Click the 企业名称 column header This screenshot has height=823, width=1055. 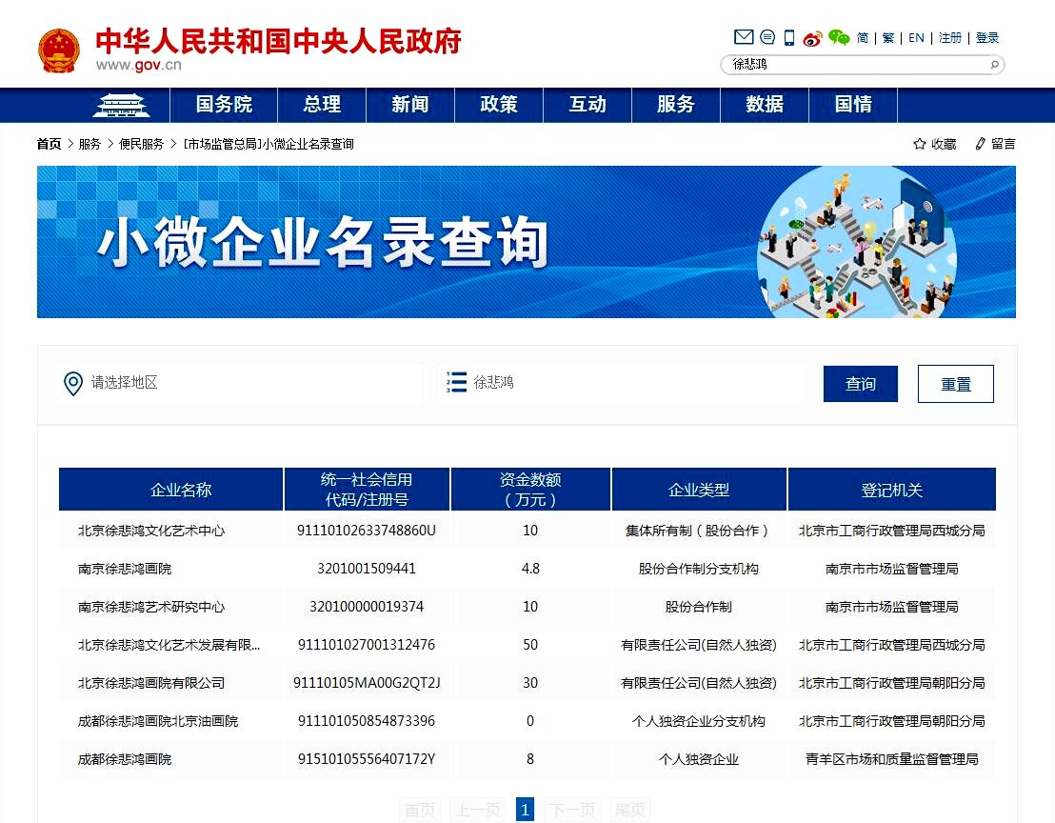170,490
